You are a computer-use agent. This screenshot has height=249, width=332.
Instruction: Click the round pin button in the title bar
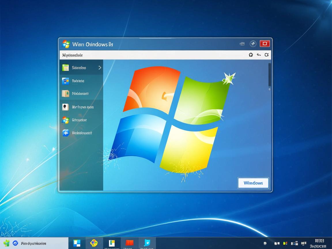click(253, 44)
